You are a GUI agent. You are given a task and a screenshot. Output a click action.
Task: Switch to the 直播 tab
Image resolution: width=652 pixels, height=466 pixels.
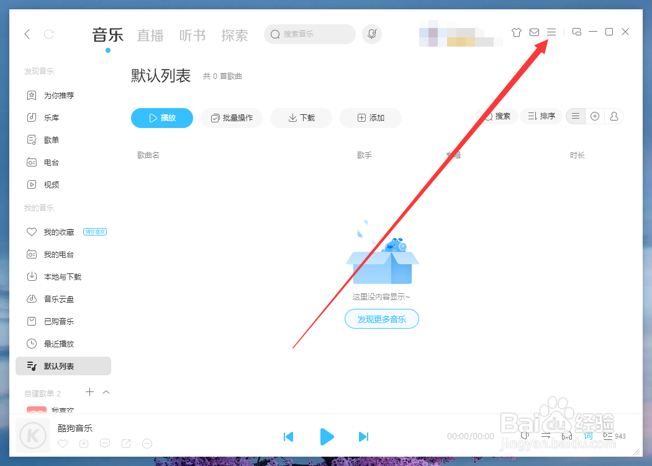pyautogui.click(x=150, y=35)
